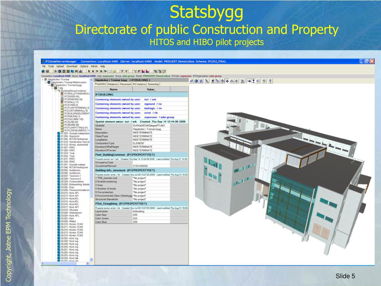The height and width of the screenshot is (286, 381).
Task: Click the open file icon in 3D viewer toolbar
Action: (x=192, y=81)
